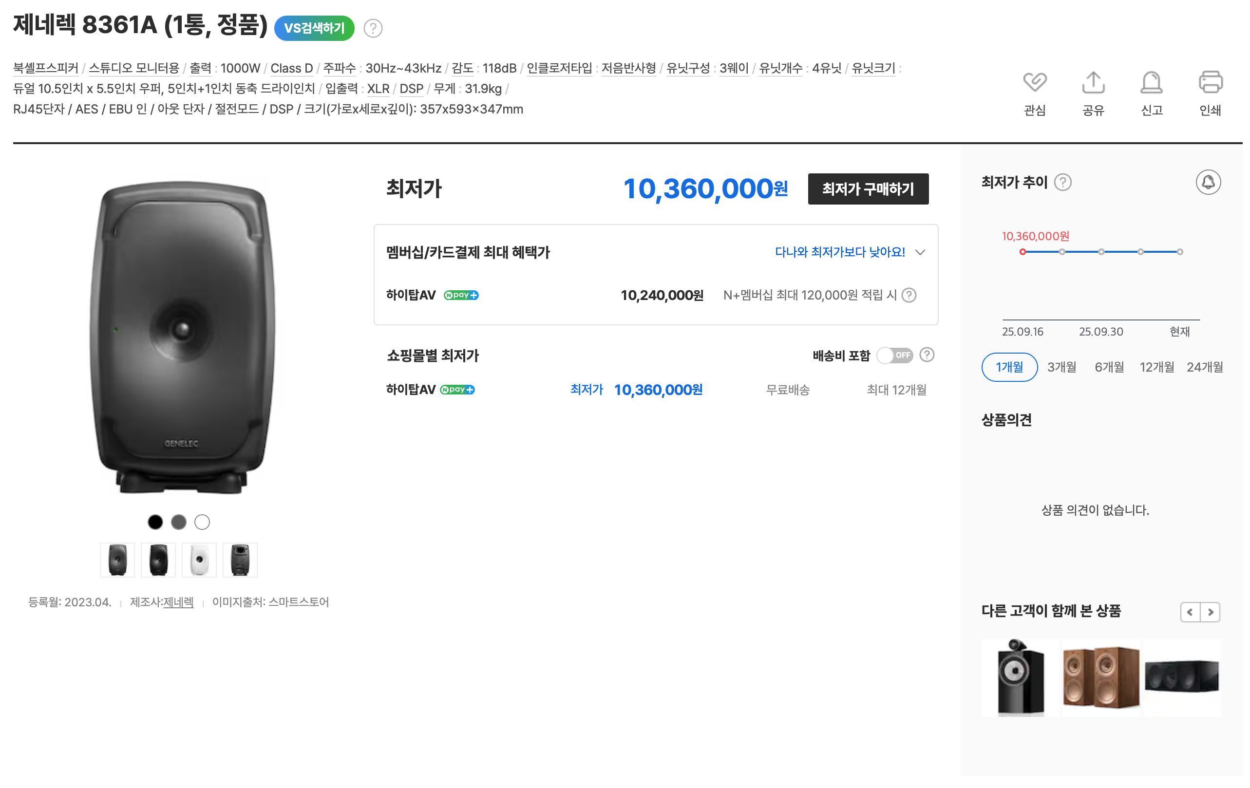
Task: Click the help icon beside N+멤버십 적립
Action: 909,295
